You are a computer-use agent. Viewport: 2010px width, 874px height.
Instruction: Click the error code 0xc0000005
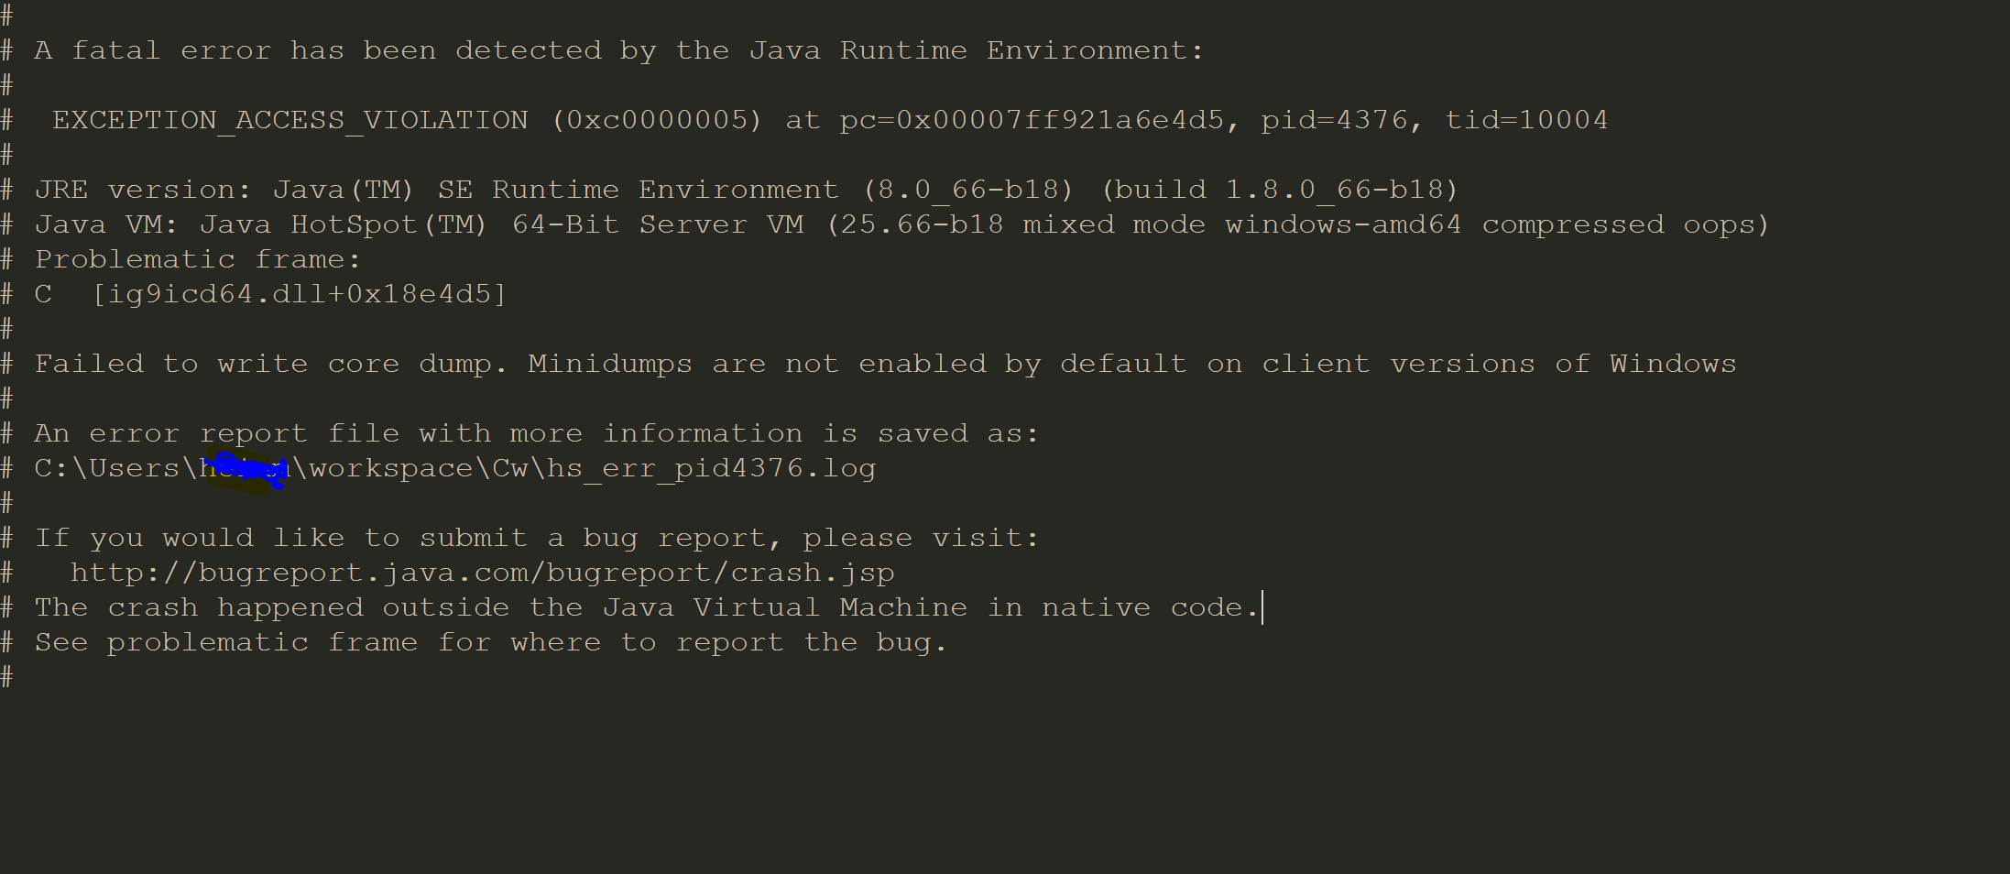point(656,120)
